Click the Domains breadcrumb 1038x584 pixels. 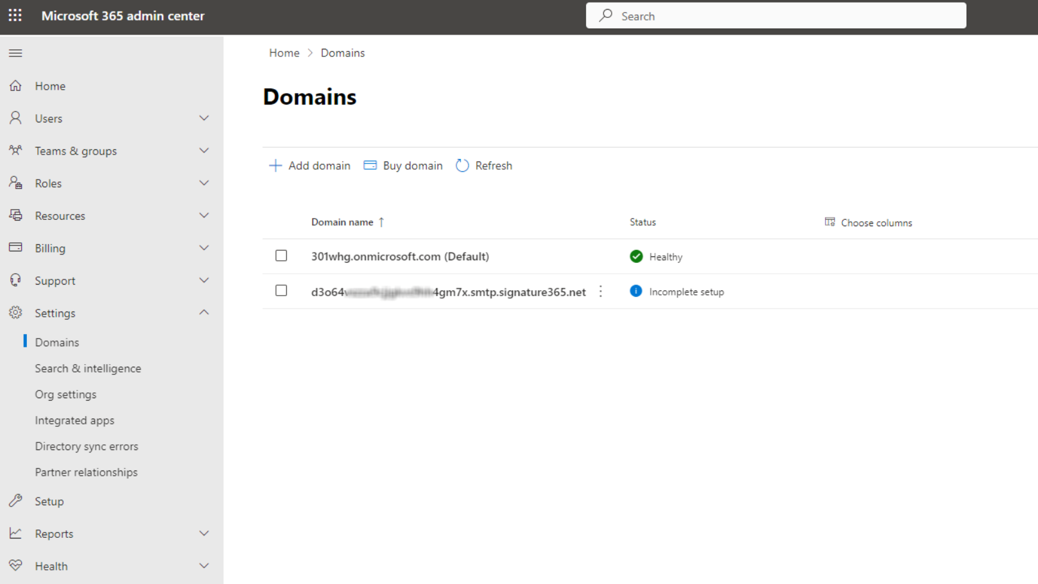pyautogui.click(x=343, y=53)
